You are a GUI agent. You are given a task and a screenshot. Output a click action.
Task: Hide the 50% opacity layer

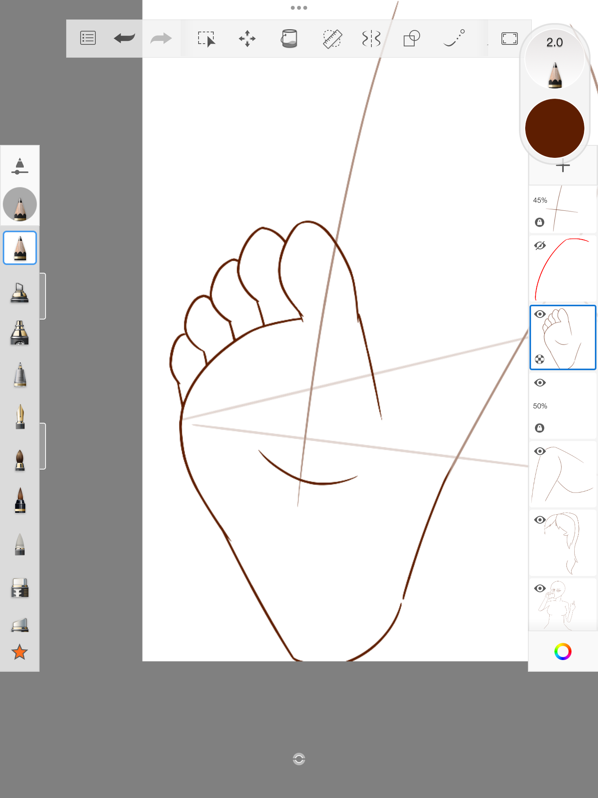click(540, 383)
